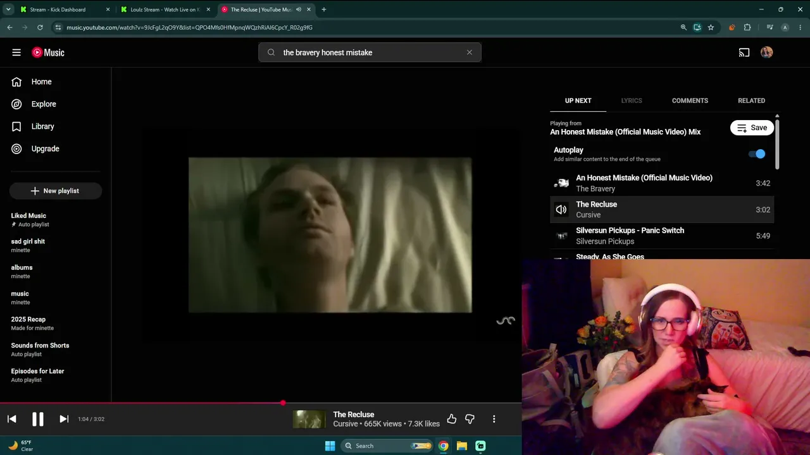810x455 pixels.
Task: Switch to the Loulz Stream tab
Action: tap(166, 9)
